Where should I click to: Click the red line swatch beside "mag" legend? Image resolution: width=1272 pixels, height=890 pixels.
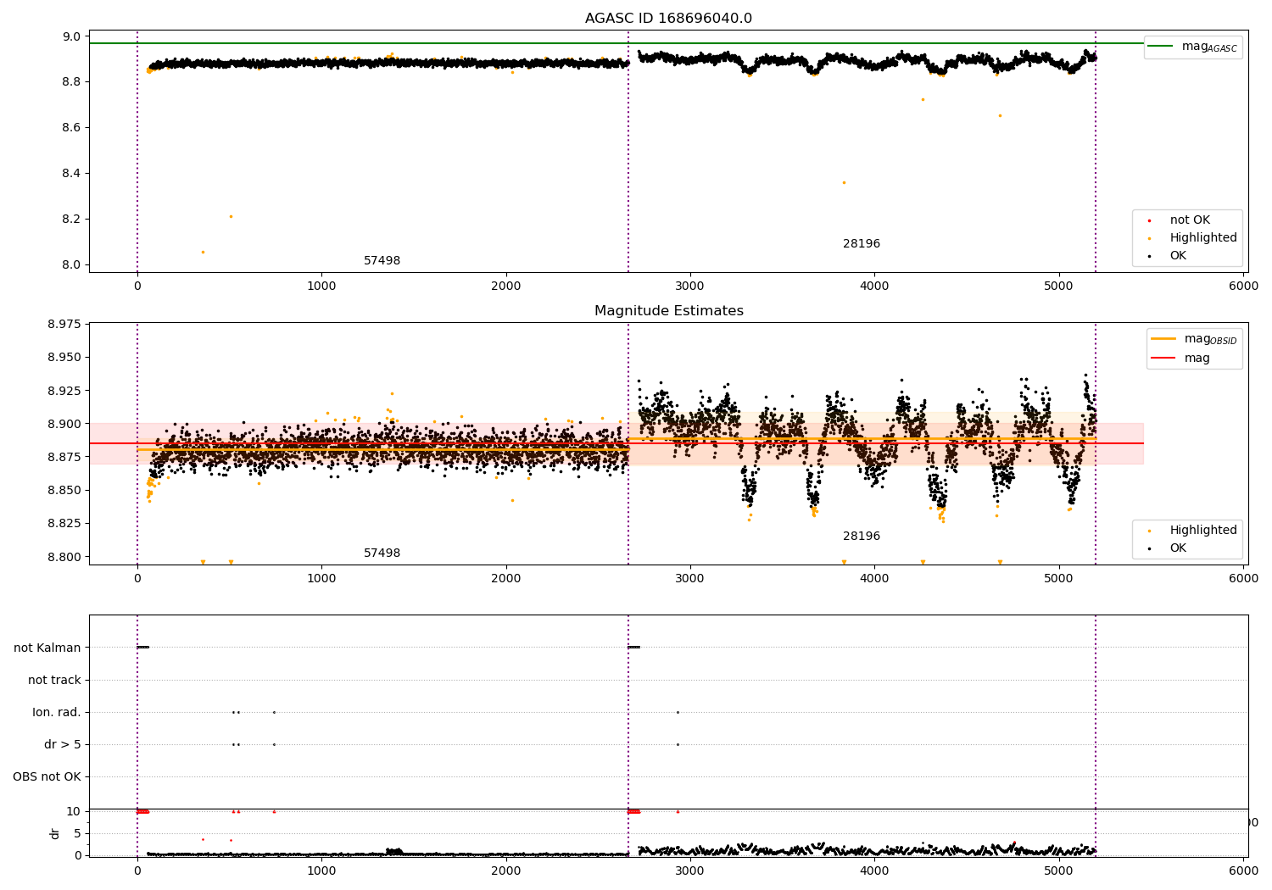[1163, 358]
